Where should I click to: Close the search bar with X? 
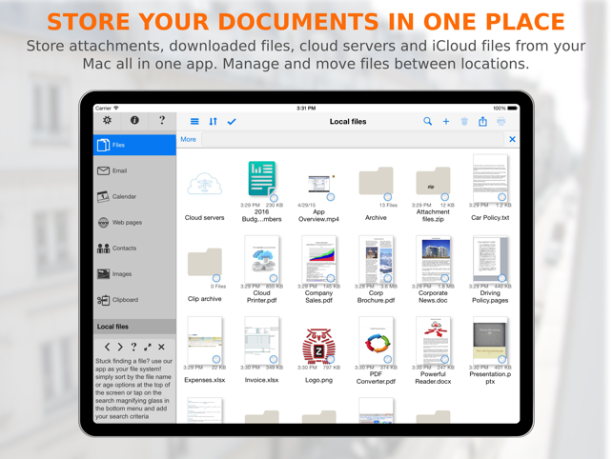[x=512, y=139]
